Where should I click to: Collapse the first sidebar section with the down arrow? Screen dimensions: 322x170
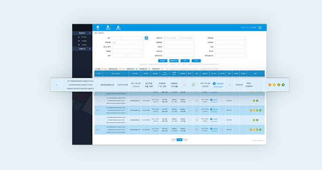tap(90, 33)
